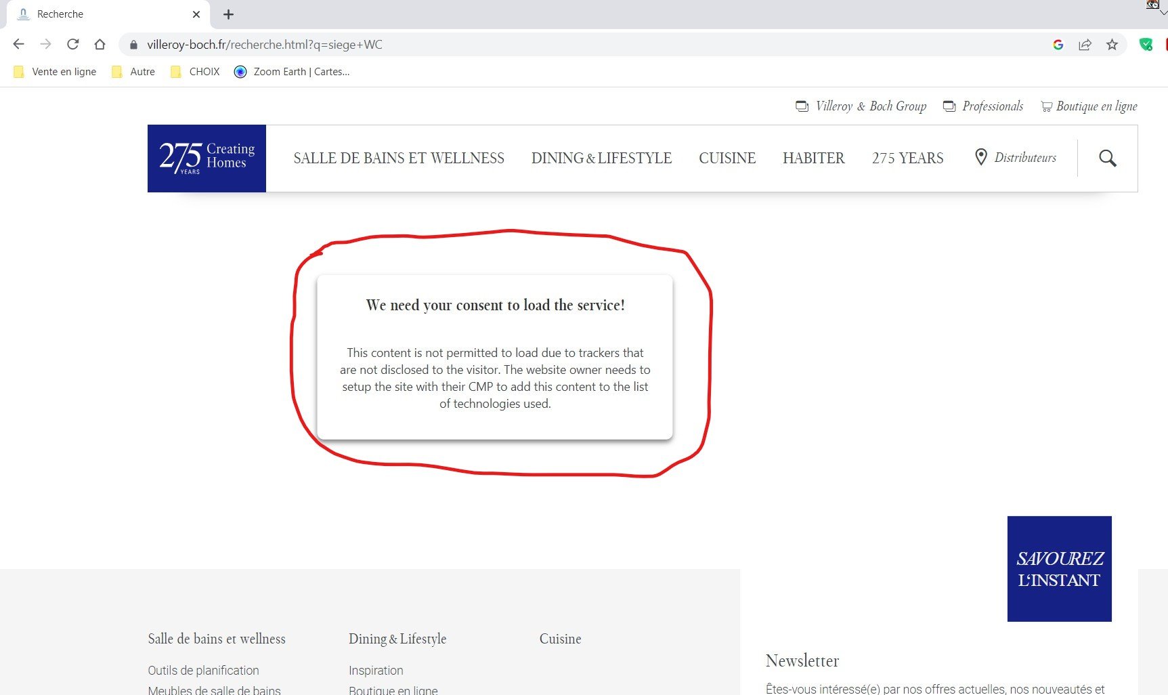Click the forward navigation arrow
1168x695 pixels.
[x=45, y=44]
